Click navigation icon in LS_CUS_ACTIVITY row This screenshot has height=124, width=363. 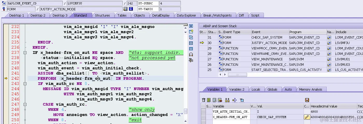tap(329, 70)
